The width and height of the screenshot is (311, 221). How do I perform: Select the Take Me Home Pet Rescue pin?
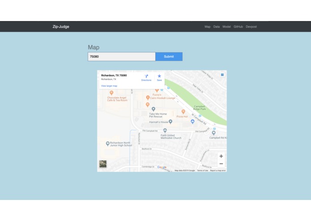click(153, 109)
